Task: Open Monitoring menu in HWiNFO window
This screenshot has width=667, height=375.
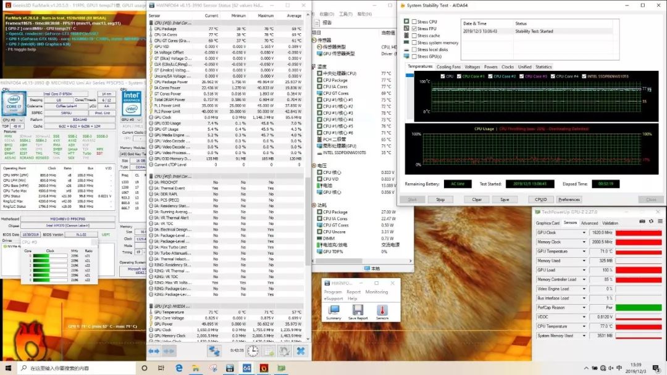Action: tap(377, 292)
